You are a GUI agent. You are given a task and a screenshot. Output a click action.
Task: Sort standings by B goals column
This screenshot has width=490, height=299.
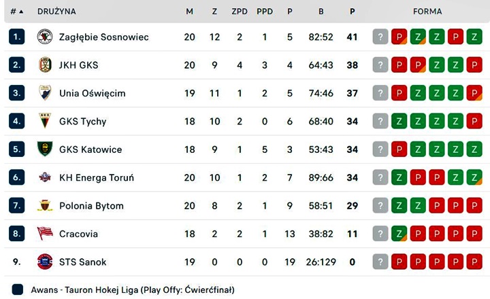pos(321,12)
